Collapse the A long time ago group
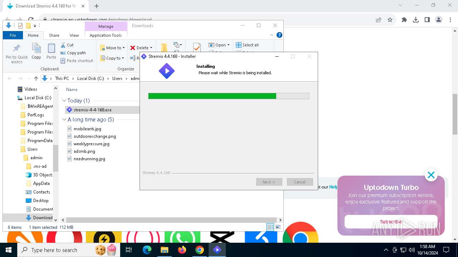 (x=64, y=120)
